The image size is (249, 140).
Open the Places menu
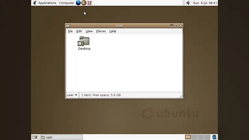[x=101, y=31]
